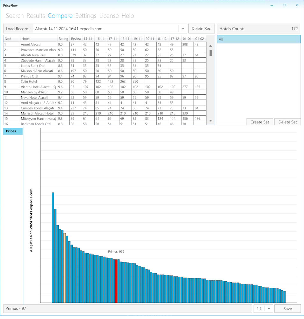
Task: Select the Lodos Butik Otel row
Action: [105, 65]
